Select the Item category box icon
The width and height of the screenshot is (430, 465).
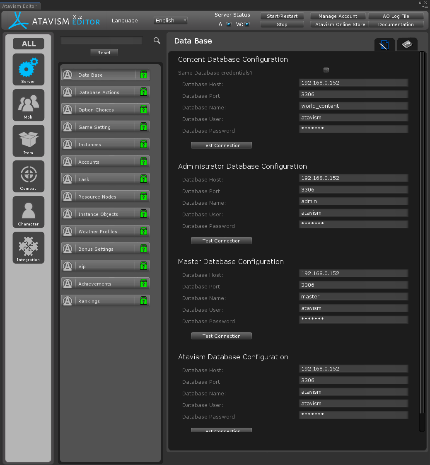[28, 140]
